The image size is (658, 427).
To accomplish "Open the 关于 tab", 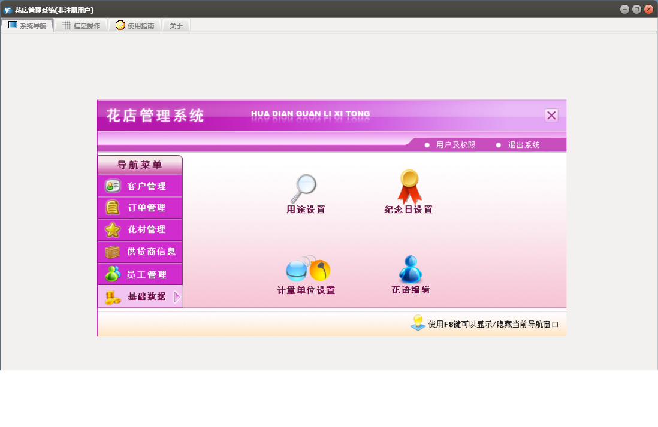I will (176, 25).
